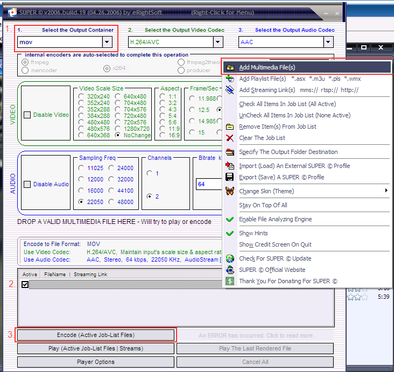Click the audio Bitrate field showing 64
This screenshot has width=394, height=372.
click(208, 184)
